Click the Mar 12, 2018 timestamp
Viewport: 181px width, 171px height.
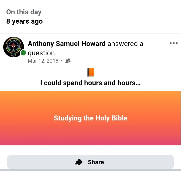click(x=43, y=61)
